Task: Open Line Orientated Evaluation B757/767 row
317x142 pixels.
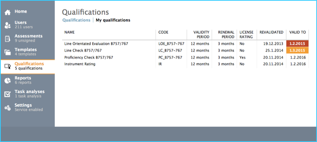Action: 186,44
